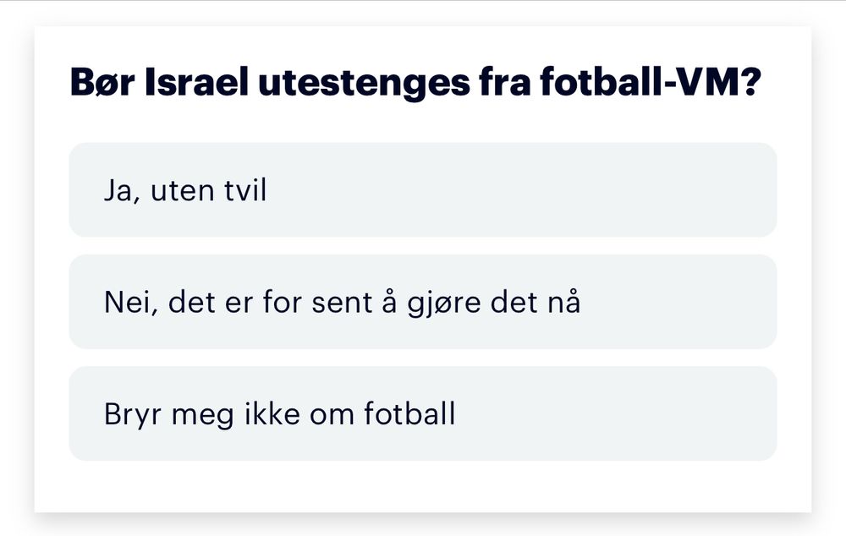Choose the 'Bryr meg ikke om fotball' answer
Viewport: 846px width, 536px height.
(422, 413)
